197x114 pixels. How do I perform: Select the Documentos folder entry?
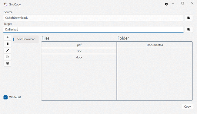pos(155,45)
